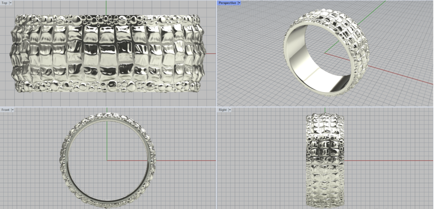Select the Front viewport title label

point(6,110)
